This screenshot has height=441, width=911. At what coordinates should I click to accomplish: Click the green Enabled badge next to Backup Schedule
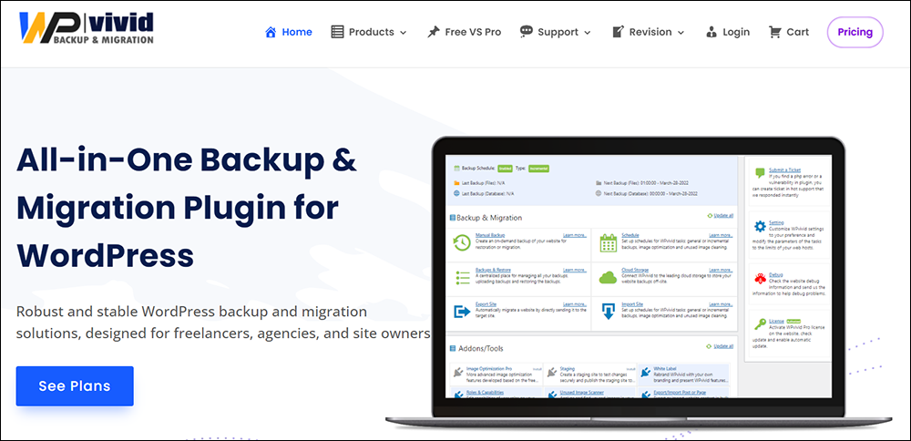click(505, 168)
